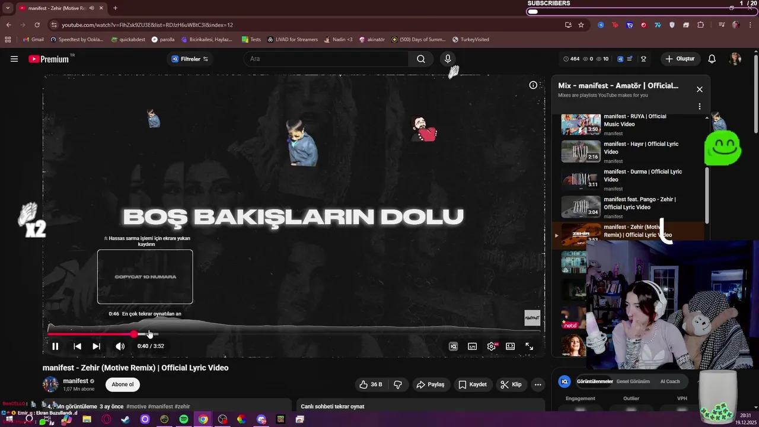Seek along the red video progress bar
Image resolution: width=759 pixels, height=427 pixels.
[x=294, y=334]
